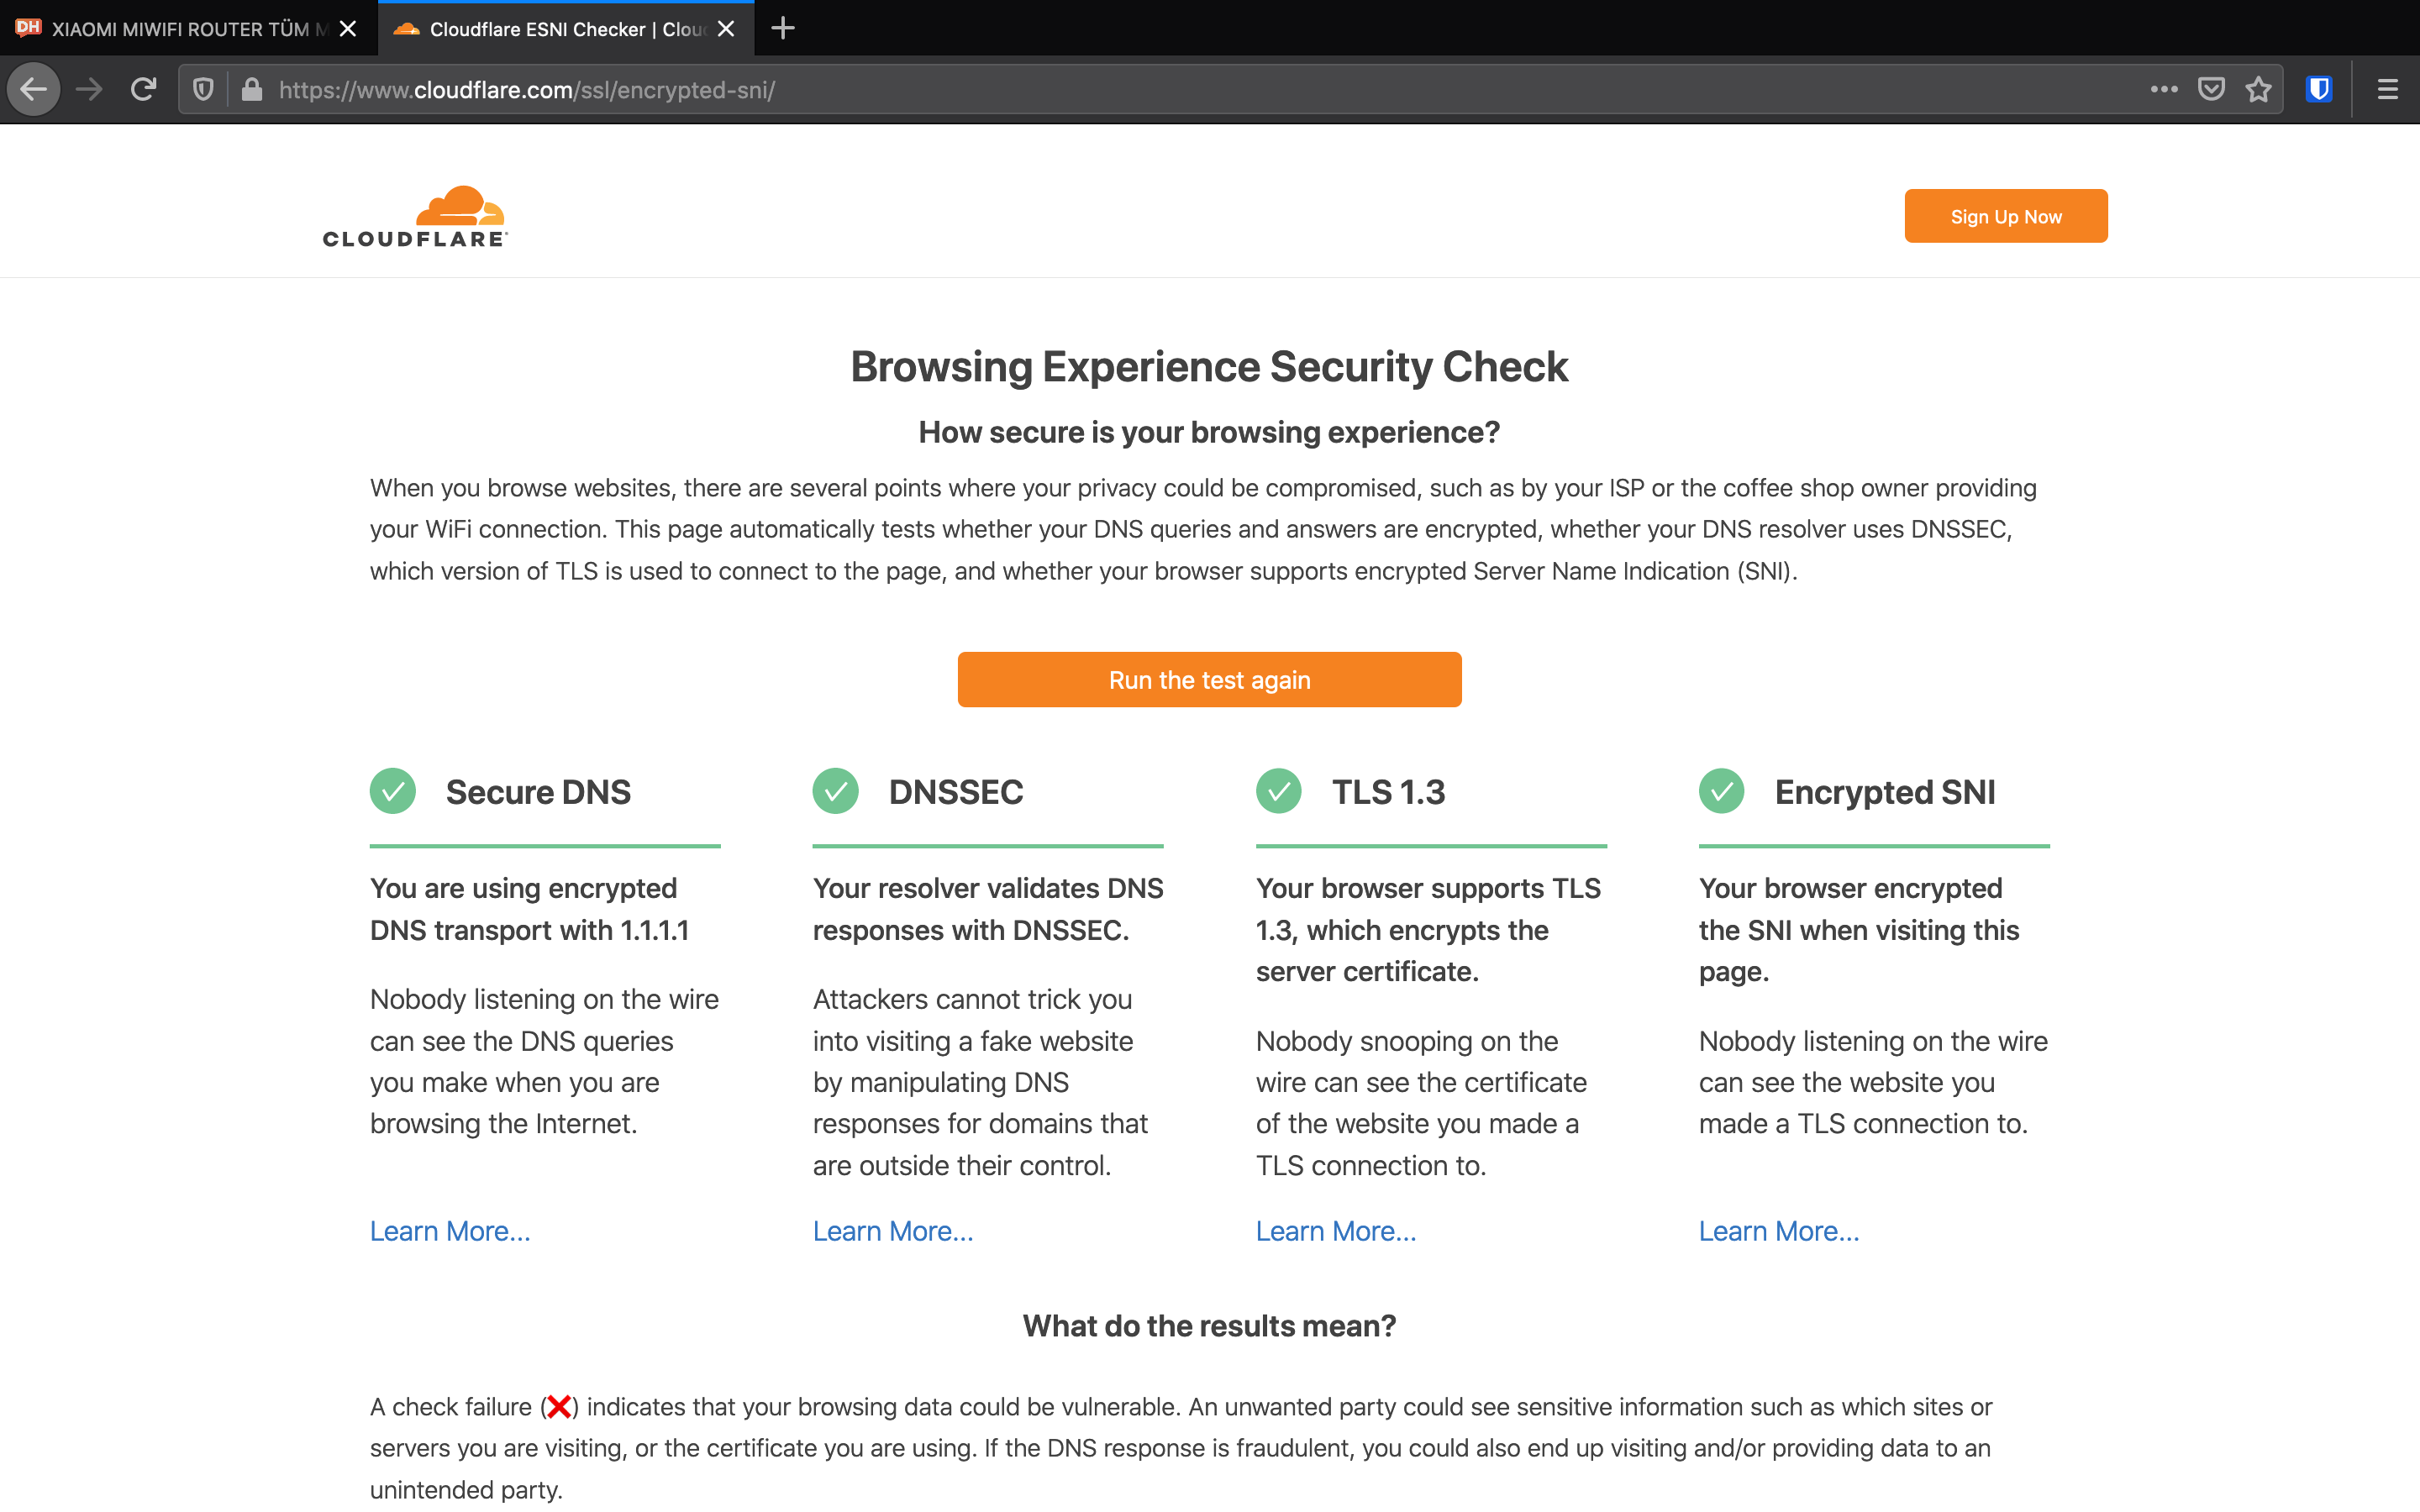
Task: Click the Encrypted SNI green checkmark
Action: pyautogui.click(x=1722, y=791)
